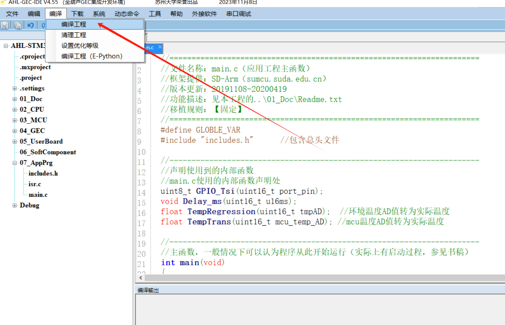Image resolution: width=505 pixels, height=325 pixels.
Task: Choose 清理工程 menu entry
Action: 74,35
